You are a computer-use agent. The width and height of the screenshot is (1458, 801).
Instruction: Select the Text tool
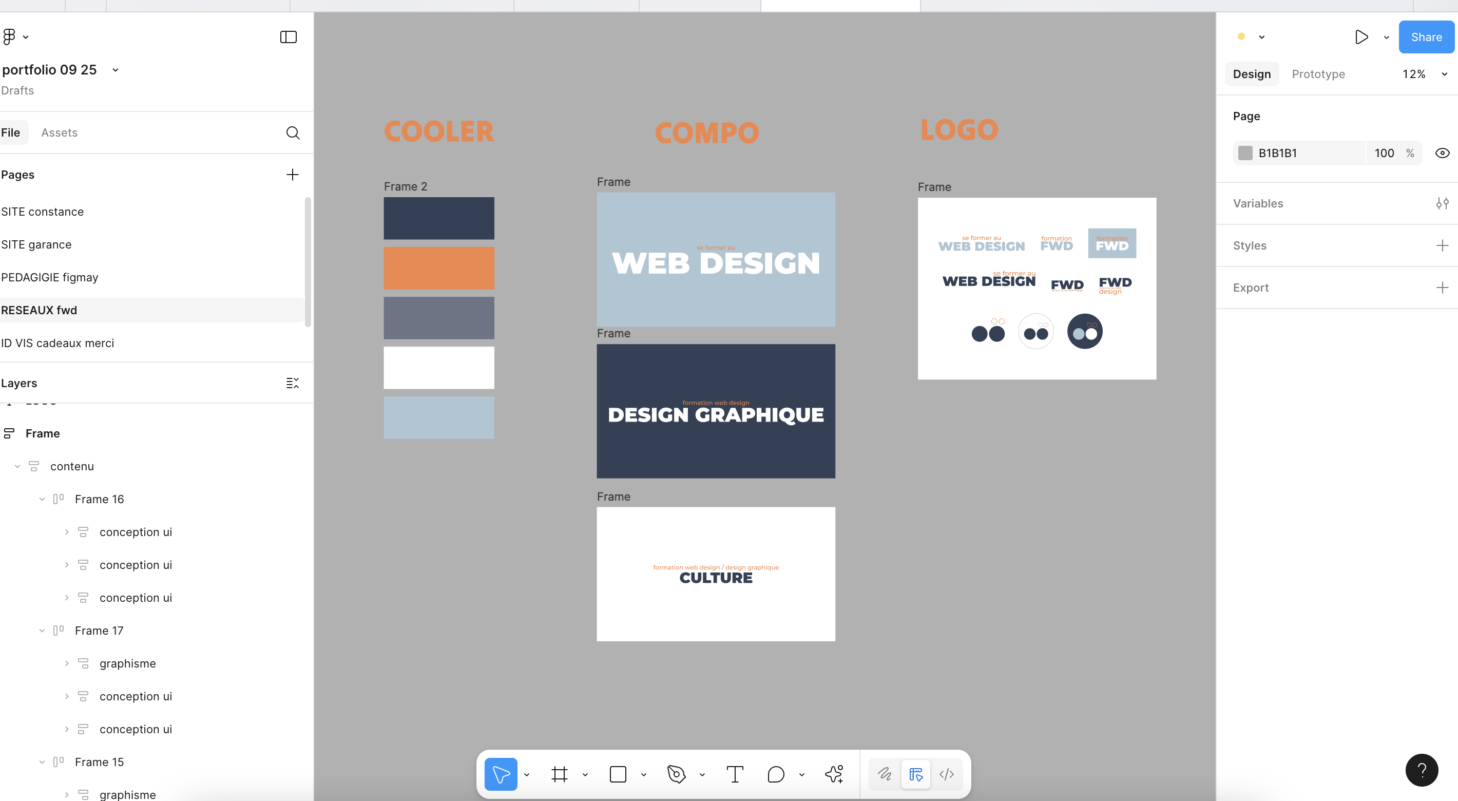(x=735, y=774)
